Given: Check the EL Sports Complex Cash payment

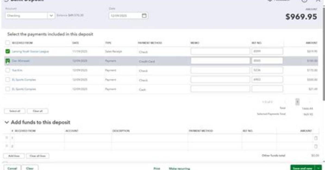Looking at the screenshot, I should pyautogui.click(x=8, y=89).
